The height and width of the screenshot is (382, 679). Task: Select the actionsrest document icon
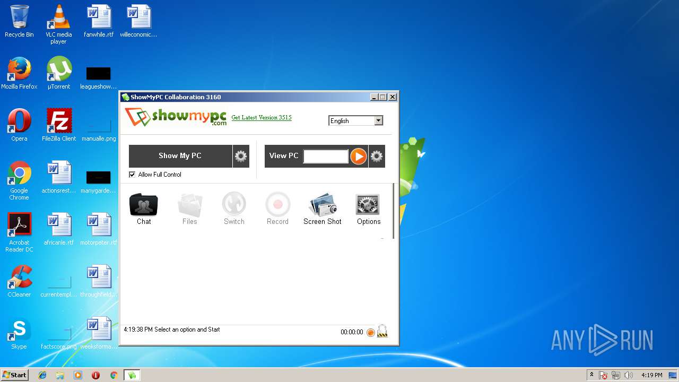[x=59, y=177]
